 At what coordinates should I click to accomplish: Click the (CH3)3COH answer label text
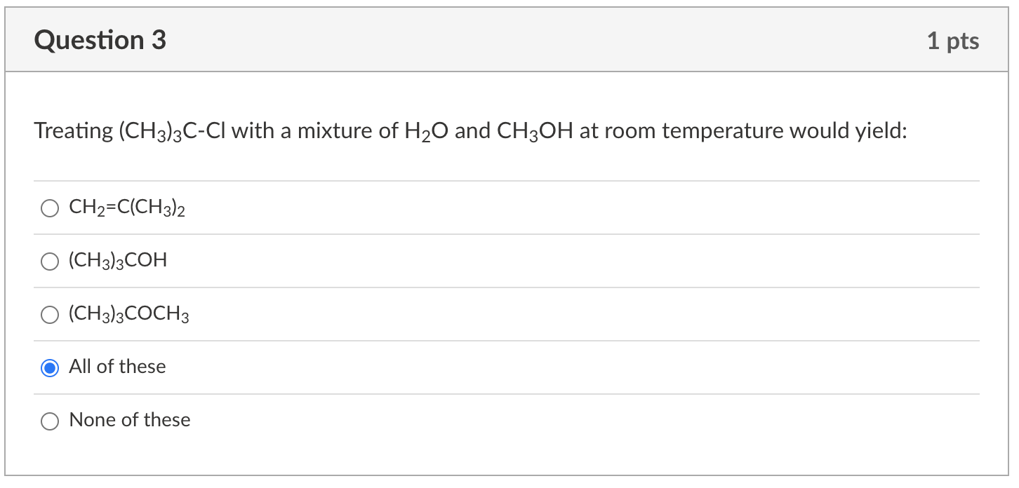[117, 261]
